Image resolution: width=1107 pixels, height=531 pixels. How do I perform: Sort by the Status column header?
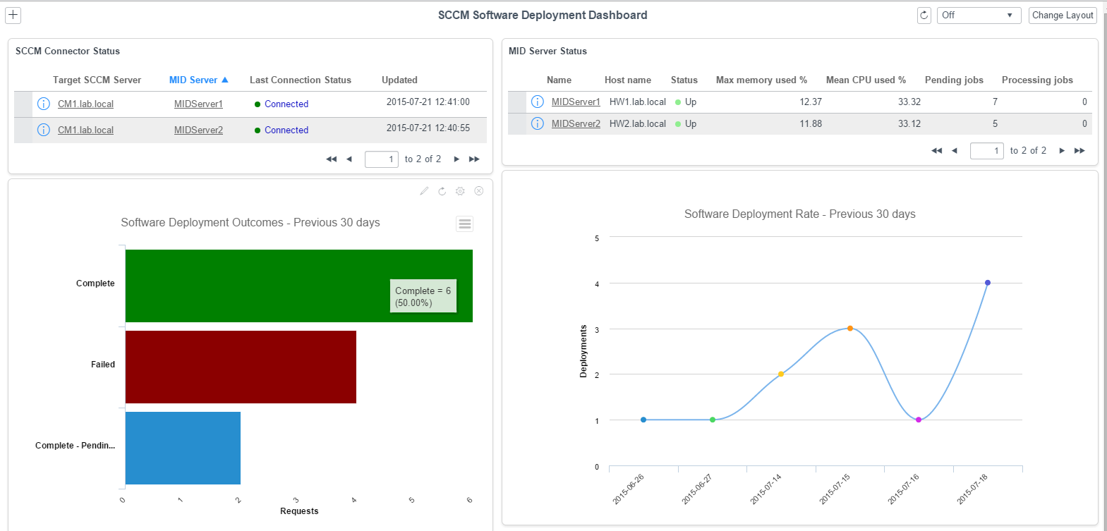684,80
